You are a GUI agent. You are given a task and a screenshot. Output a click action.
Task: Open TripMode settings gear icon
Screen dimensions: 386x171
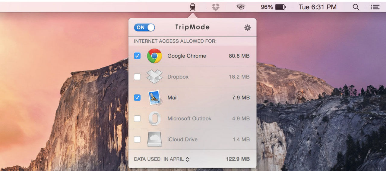pos(248,28)
